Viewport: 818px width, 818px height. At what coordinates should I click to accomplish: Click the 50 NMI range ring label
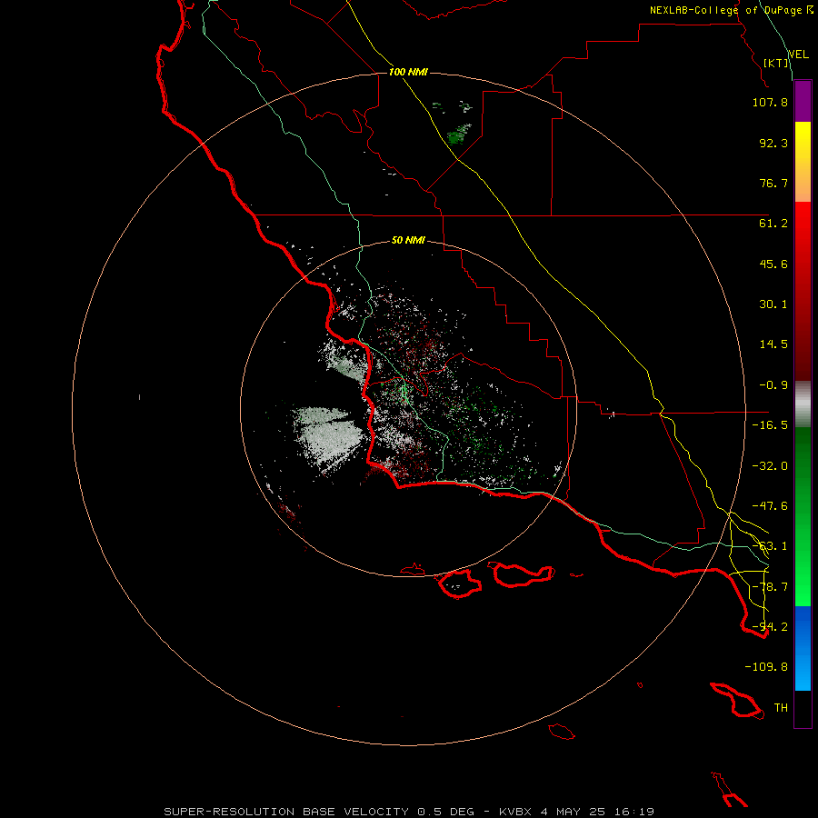[x=408, y=240]
